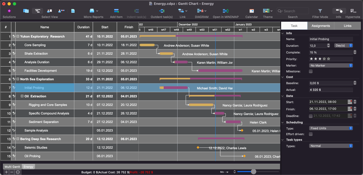Tick the Effort driven checkbox
Viewport: 363px width, 175px height.
pos(311,134)
